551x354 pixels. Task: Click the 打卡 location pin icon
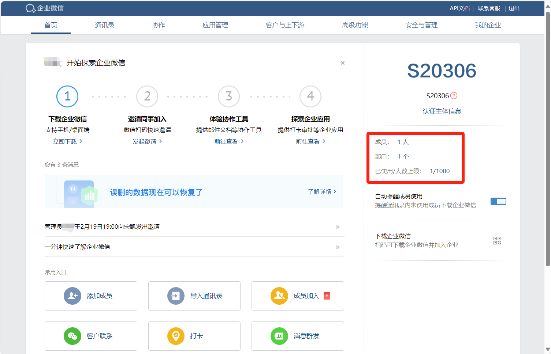pos(176,336)
